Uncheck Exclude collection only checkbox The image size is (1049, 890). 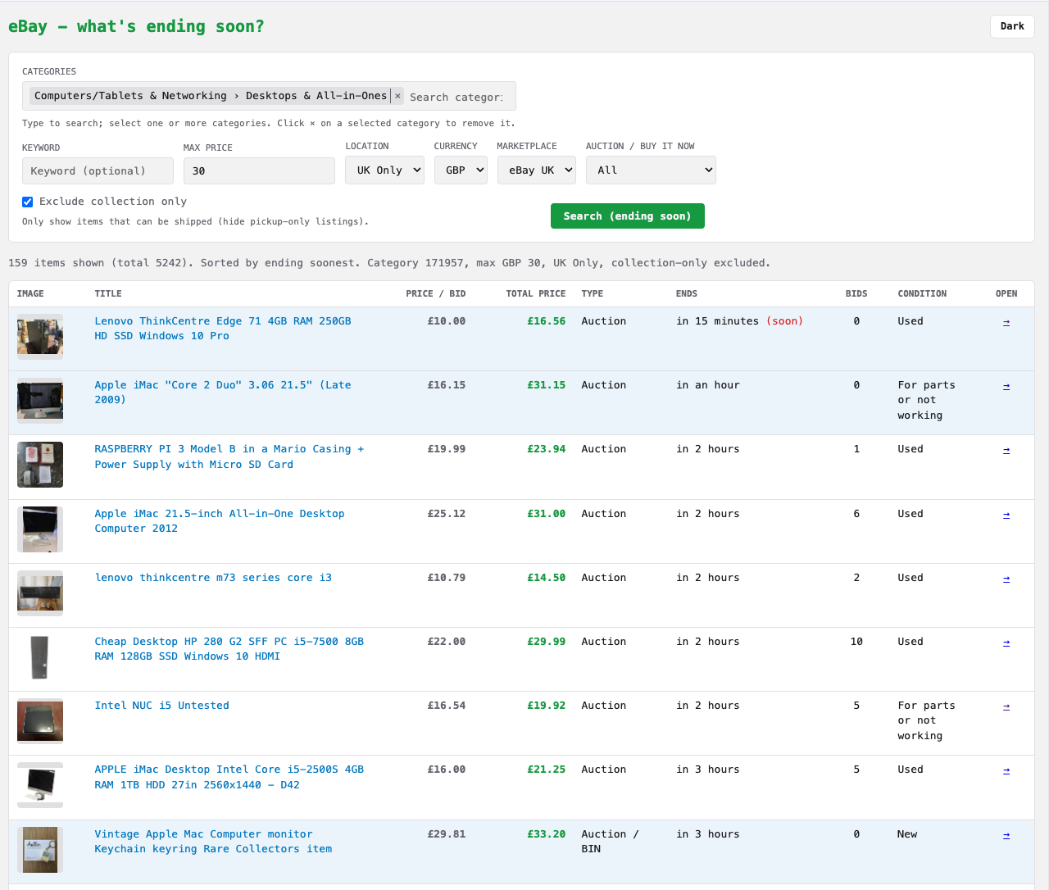pyautogui.click(x=28, y=202)
